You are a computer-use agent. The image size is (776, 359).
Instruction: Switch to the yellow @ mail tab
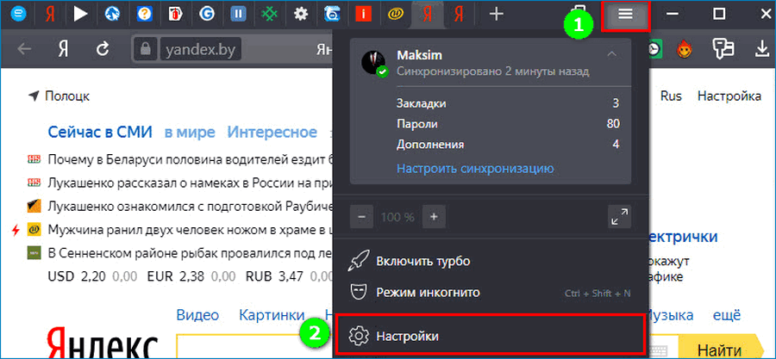click(394, 15)
